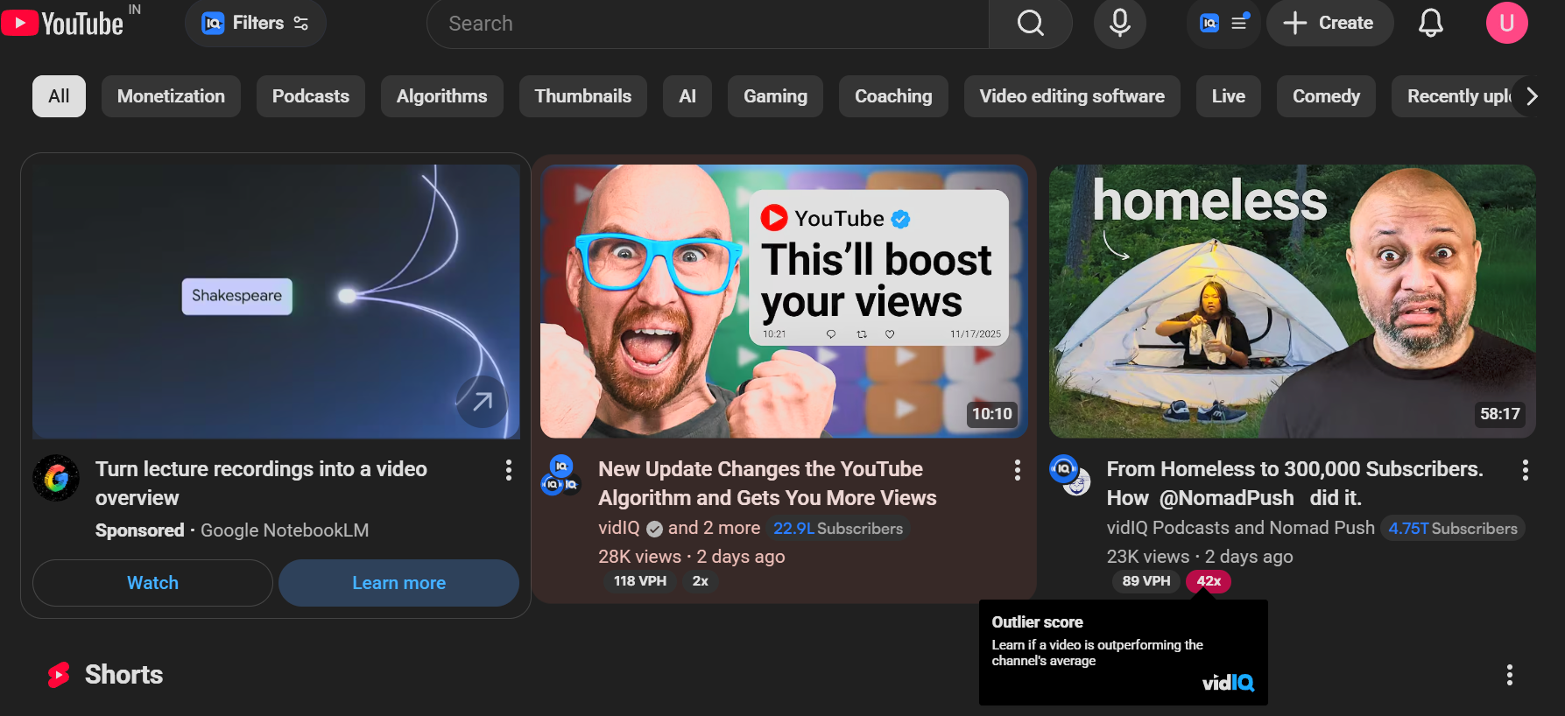Open vidIQ Podcasts and Nomad Push link
Viewport: 1565px width, 716px height.
click(1240, 528)
